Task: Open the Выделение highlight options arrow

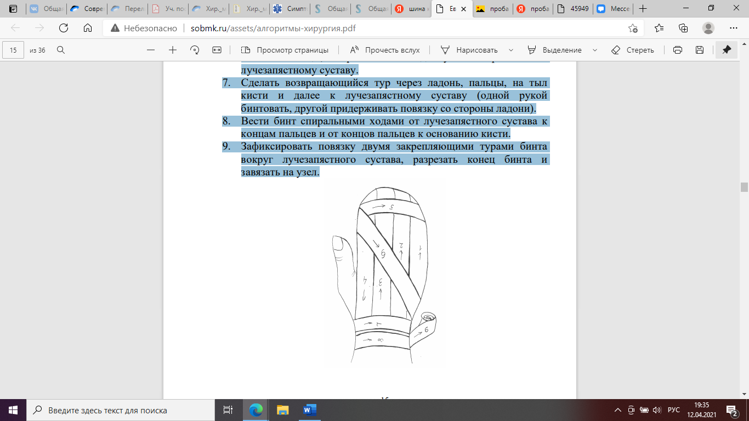Action: (595, 50)
